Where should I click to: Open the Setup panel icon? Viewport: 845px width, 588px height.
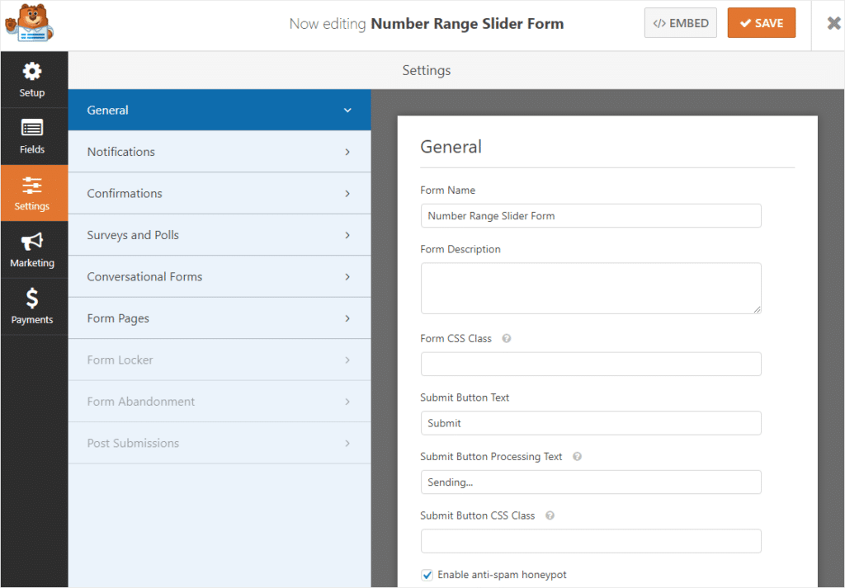click(x=33, y=78)
